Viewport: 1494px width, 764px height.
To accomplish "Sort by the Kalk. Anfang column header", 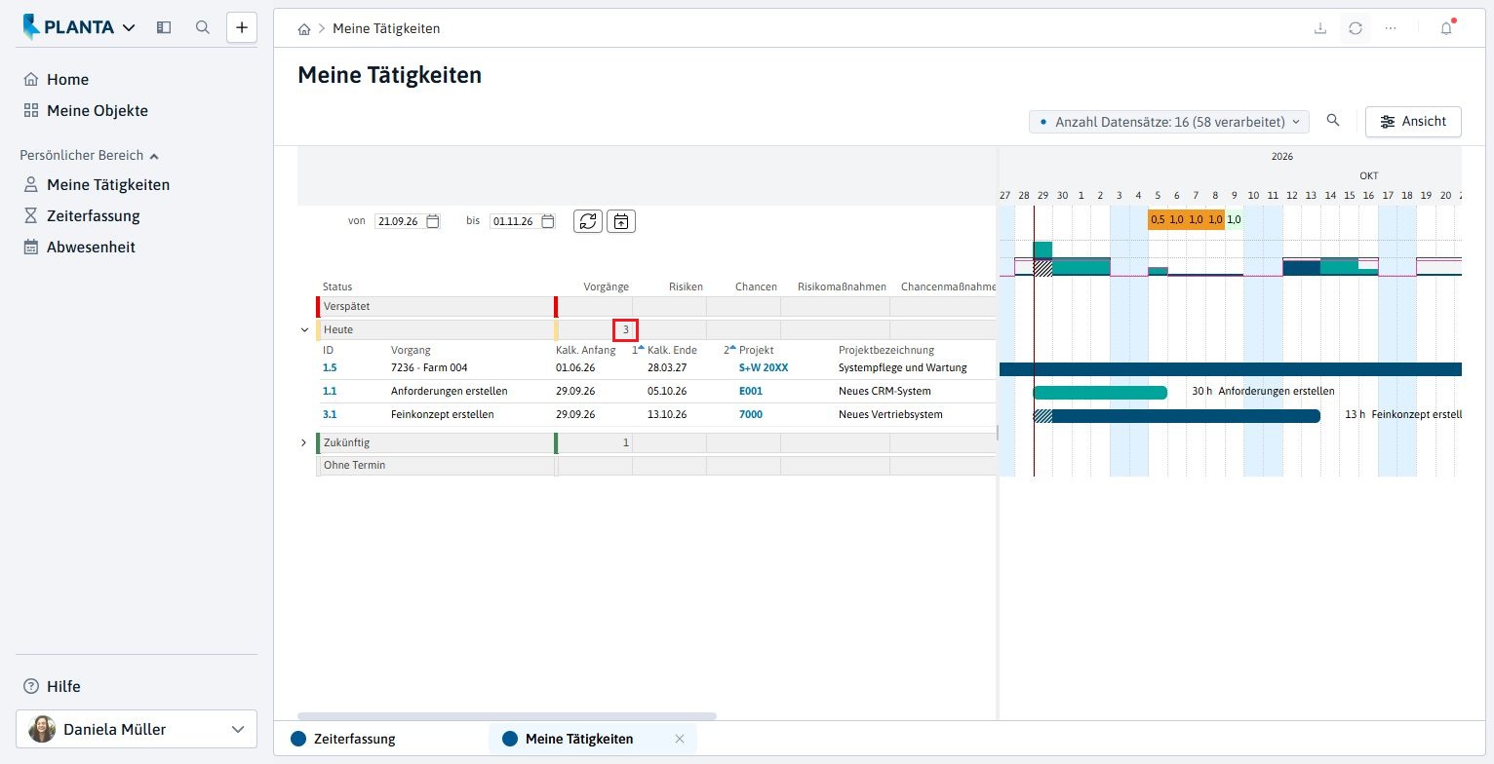I will tap(585, 350).
